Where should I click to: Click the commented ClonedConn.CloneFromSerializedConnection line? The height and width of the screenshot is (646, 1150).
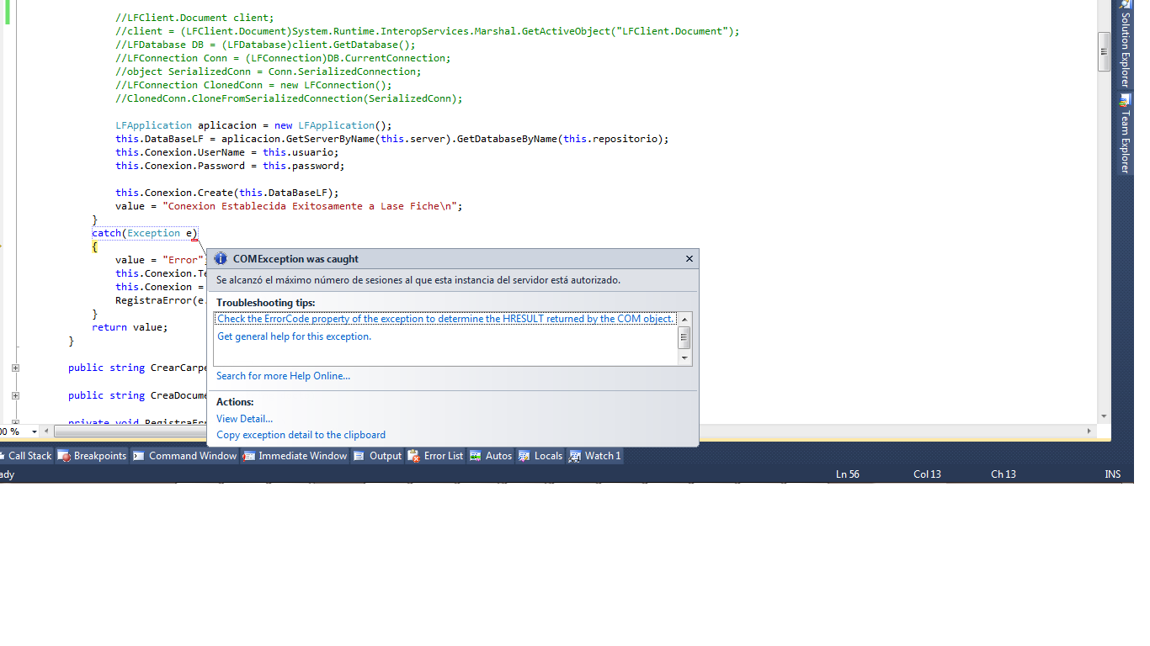[x=289, y=98]
